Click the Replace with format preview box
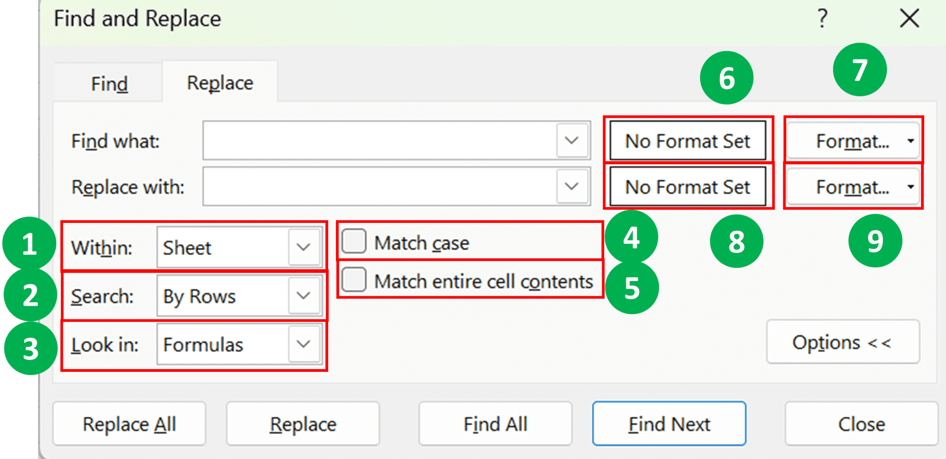This screenshot has height=459, width=946. tap(688, 186)
